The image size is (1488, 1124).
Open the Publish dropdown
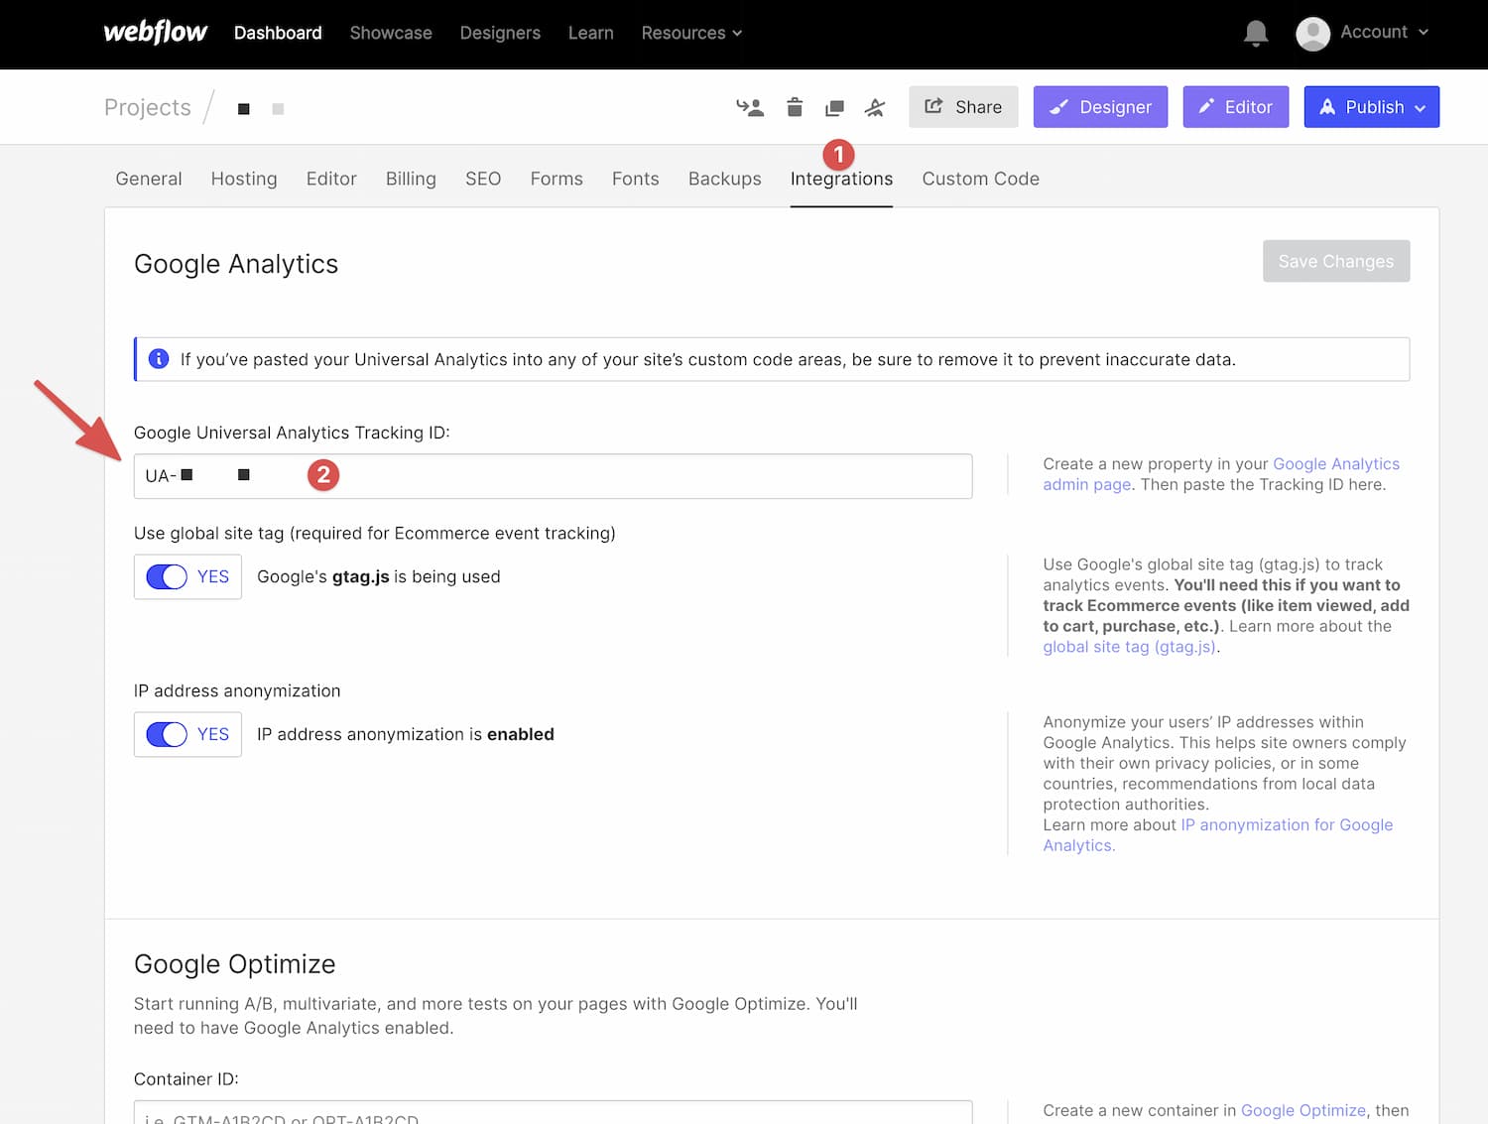[x=1371, y=107]
